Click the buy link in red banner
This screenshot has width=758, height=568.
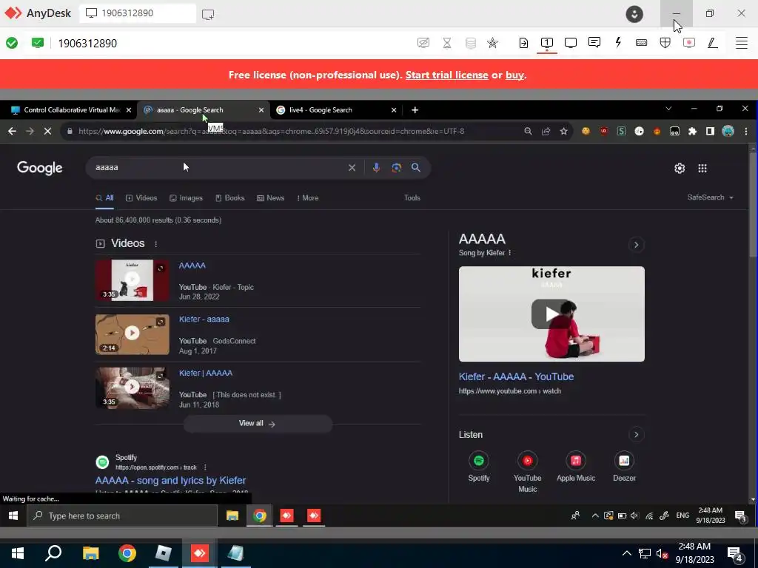coord(514,75)
